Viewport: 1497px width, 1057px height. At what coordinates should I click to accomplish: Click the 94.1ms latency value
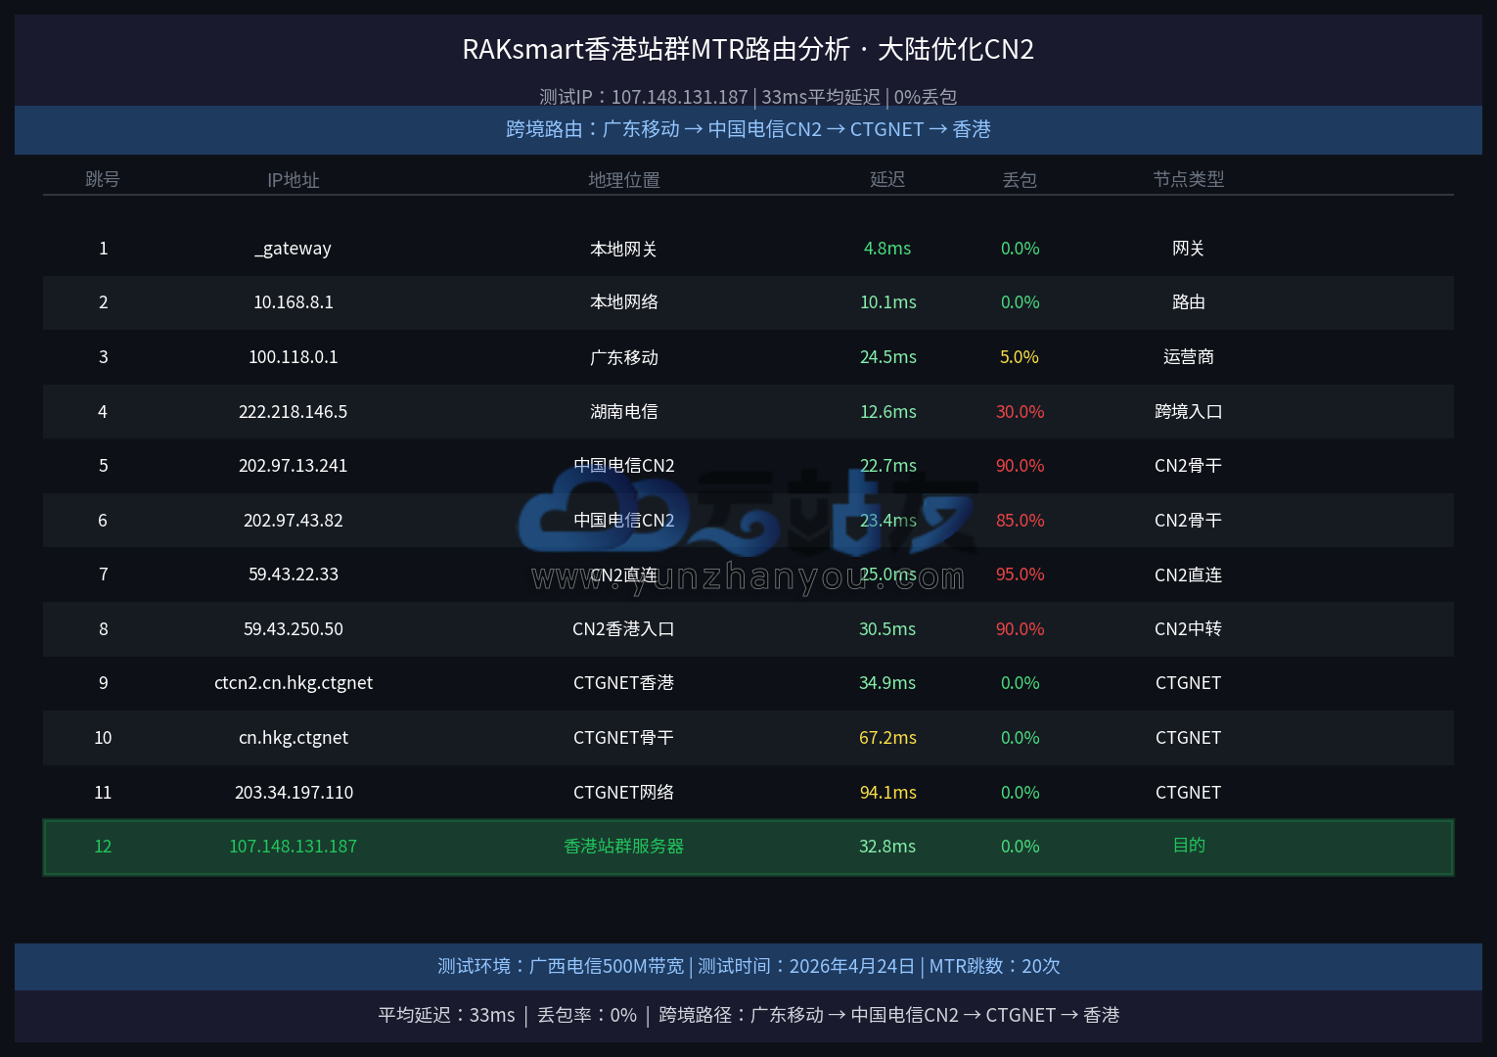(x=887, y=793)
